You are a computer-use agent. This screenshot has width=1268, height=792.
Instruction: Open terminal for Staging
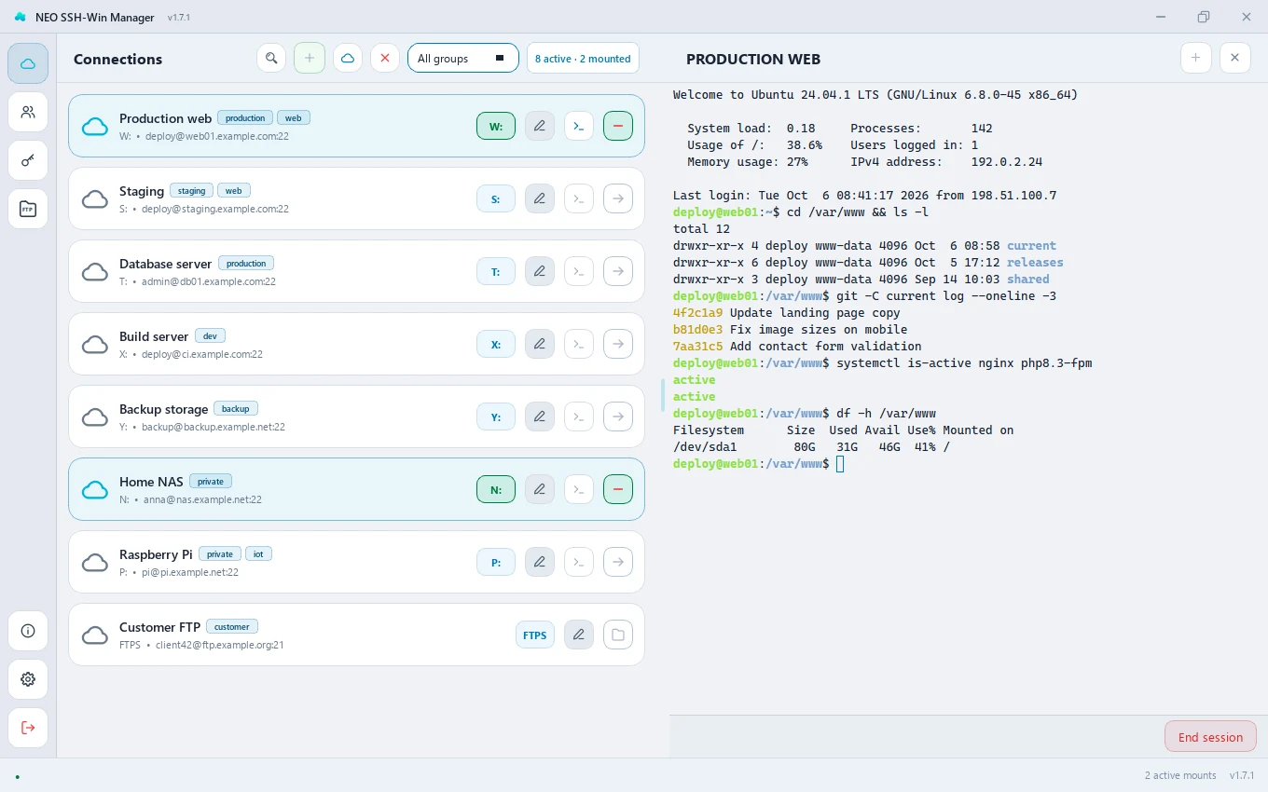(579, 198)
